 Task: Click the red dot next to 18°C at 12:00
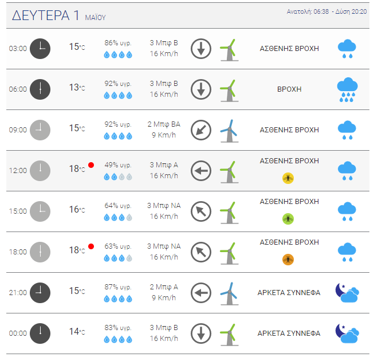click(x=91, y=165)
